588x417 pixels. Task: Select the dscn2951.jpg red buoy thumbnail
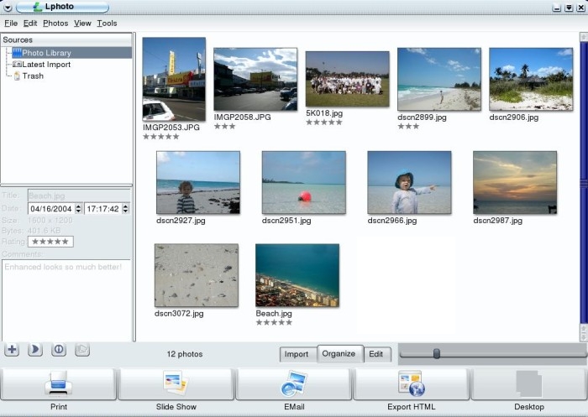pos(304,182)
